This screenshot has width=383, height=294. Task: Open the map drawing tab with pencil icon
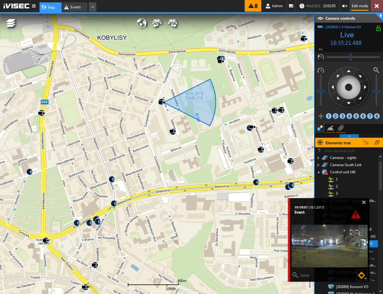[330, 128]
